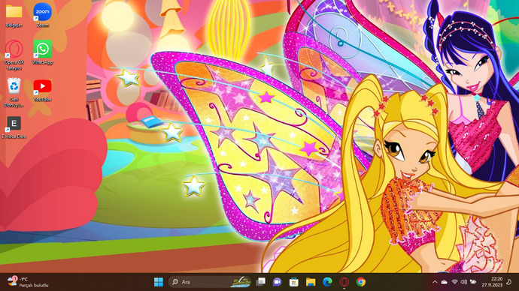Open the Windows Start menu

159,282
